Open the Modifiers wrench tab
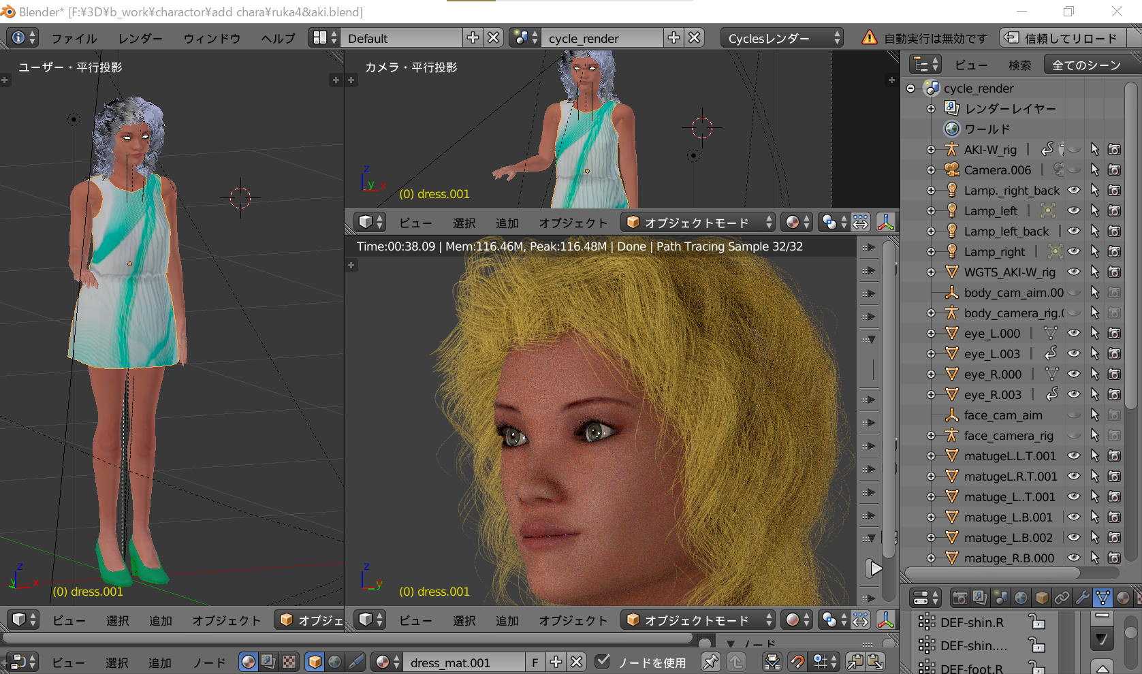This screenshot has width=1142, height=674. 1082,598
